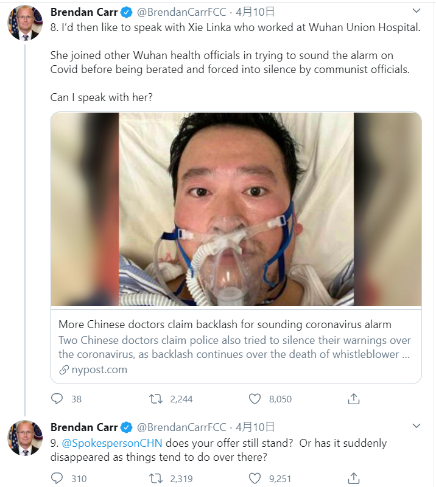This screenshot has height=487, width=436.
Task: Open the article preview photo
Action: click(236, 209)
